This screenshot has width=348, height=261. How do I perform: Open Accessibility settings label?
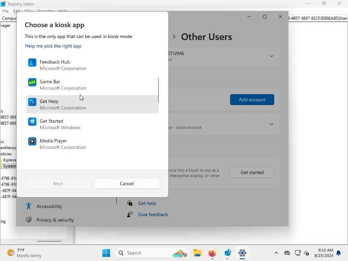49,206
